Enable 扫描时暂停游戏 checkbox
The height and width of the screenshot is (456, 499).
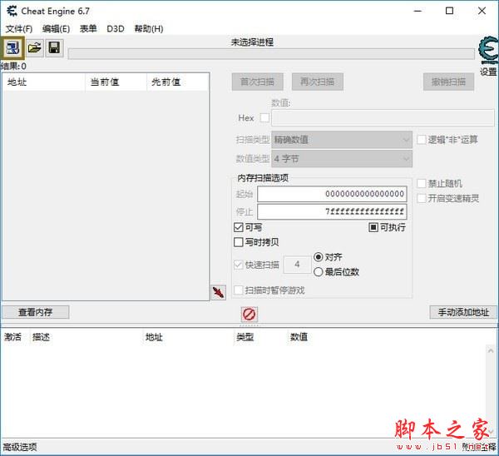click(x=238, y=290)
